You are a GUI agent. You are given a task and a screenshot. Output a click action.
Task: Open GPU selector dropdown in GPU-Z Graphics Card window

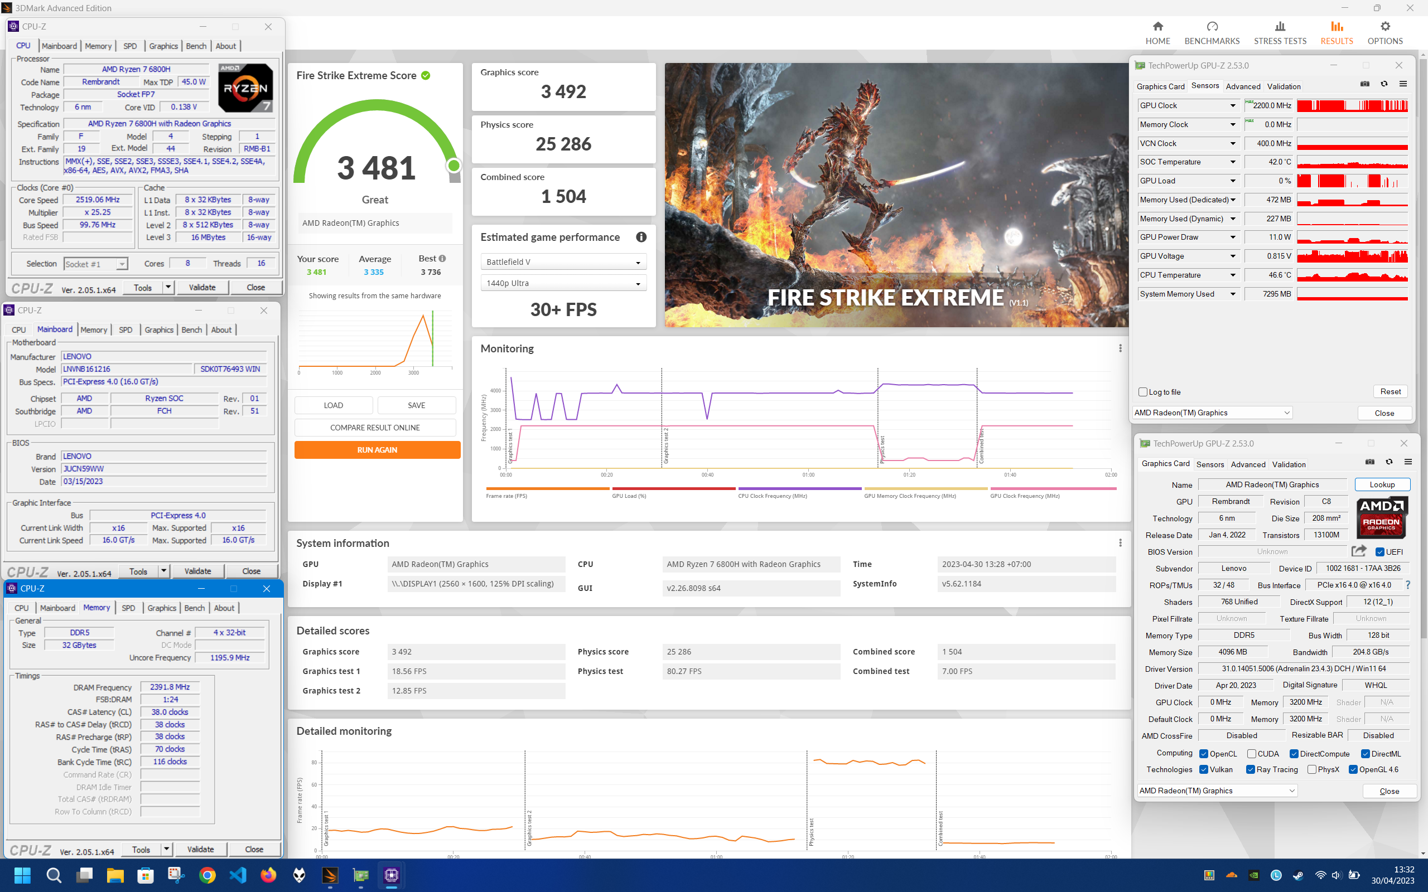1217,791
